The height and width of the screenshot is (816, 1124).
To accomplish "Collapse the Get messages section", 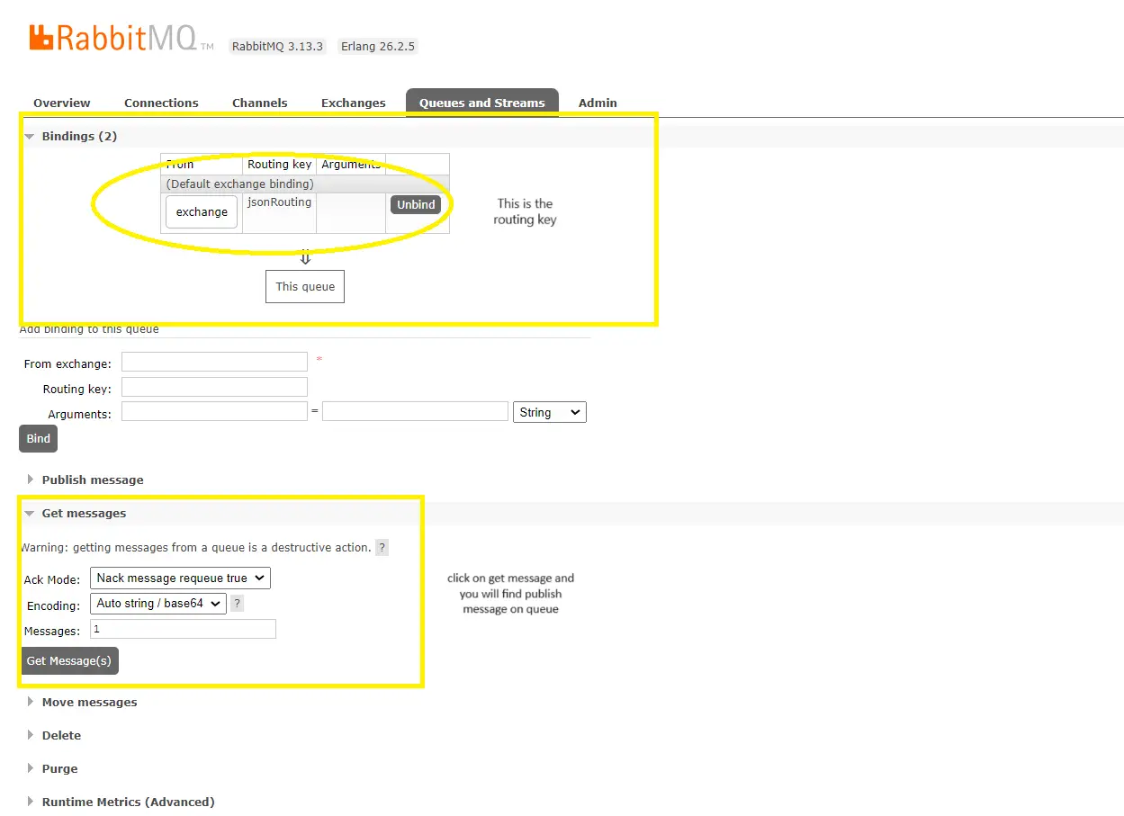I will [x=84, y=513].
